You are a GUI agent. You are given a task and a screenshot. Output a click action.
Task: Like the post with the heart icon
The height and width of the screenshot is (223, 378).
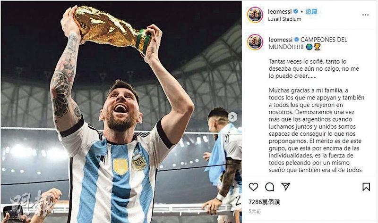coord(254,187)
